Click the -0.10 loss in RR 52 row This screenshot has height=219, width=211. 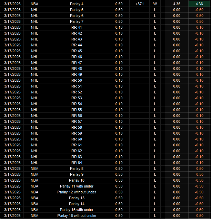[x=199, y=92]
